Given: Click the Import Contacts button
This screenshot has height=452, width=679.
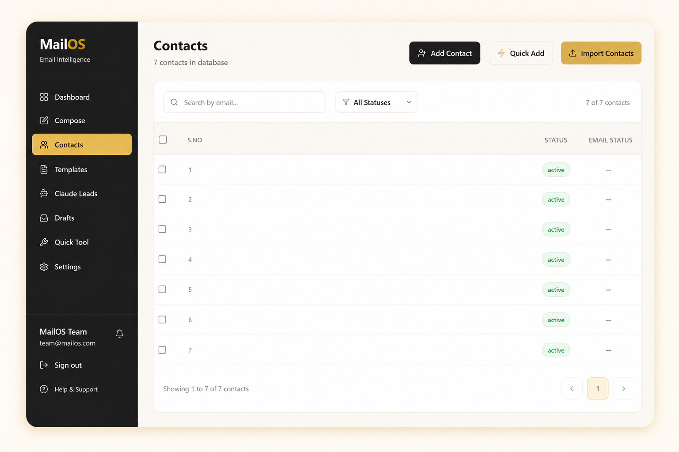Looking at the screenshot, I should tap(601, 53).
